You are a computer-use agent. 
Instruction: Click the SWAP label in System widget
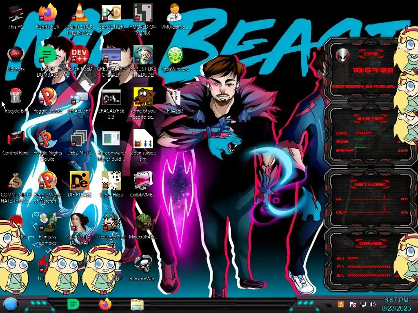tap(344, 150)
